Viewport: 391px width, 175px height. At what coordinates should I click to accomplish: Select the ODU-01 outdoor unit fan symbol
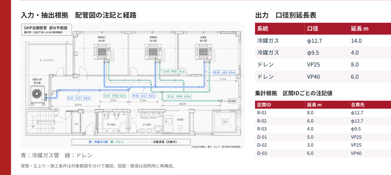pyautogui.click(x=38, y=93)
